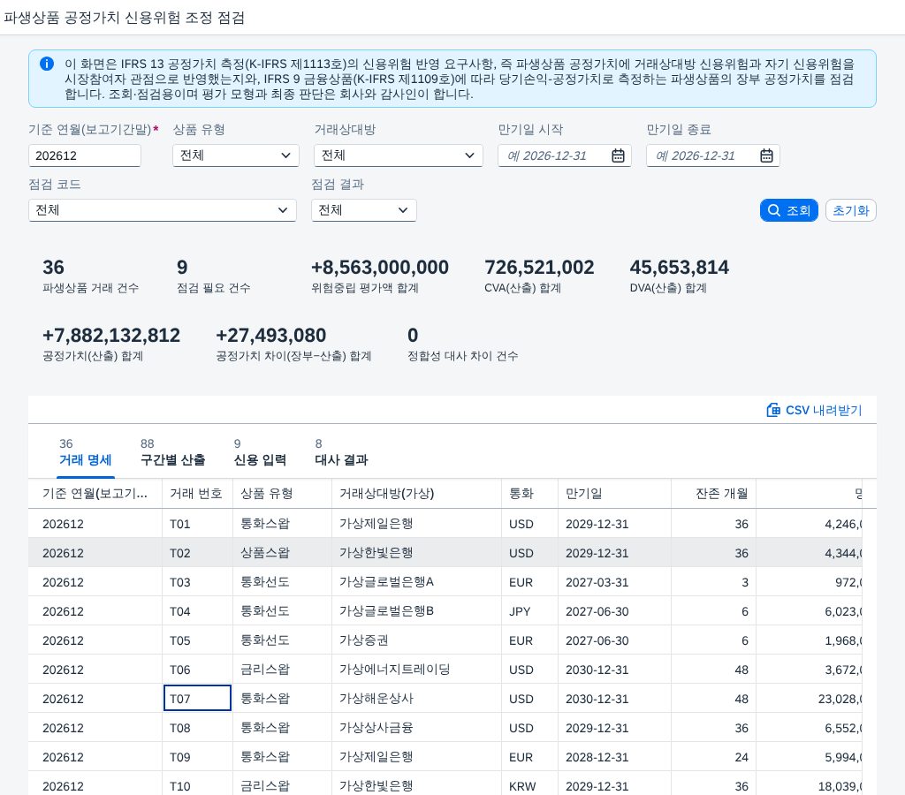Expand the 점검 코드 dropdown
Image resolution: width=905 pixels, height=795 pixels.
tap(163, 210)
